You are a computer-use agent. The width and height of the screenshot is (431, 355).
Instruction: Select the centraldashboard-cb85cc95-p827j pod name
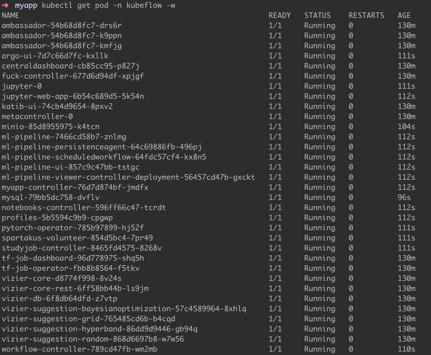[70, 66]
